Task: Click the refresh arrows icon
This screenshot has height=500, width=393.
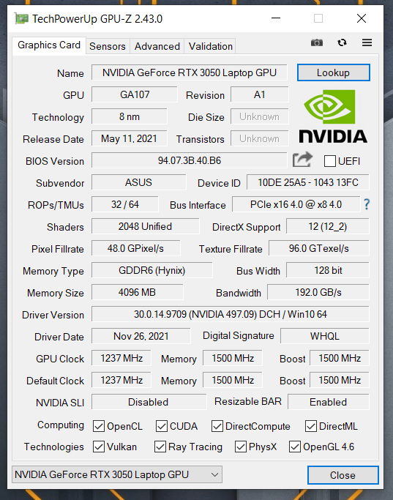Action: tap(342, 42)
